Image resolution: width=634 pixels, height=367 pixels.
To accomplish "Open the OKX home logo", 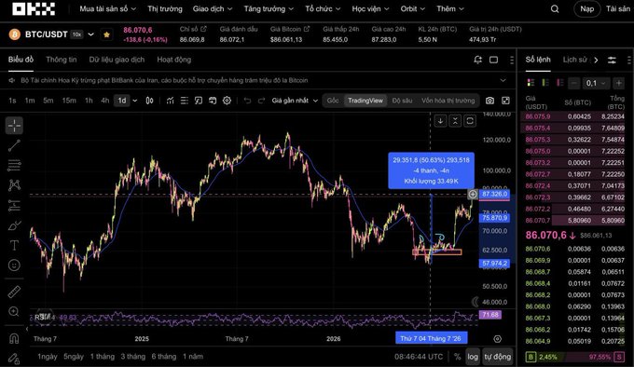I will [34, 8].
